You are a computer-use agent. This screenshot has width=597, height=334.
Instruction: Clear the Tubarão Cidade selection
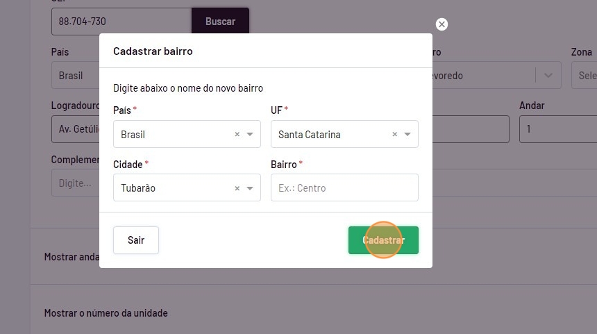[237, 188]
